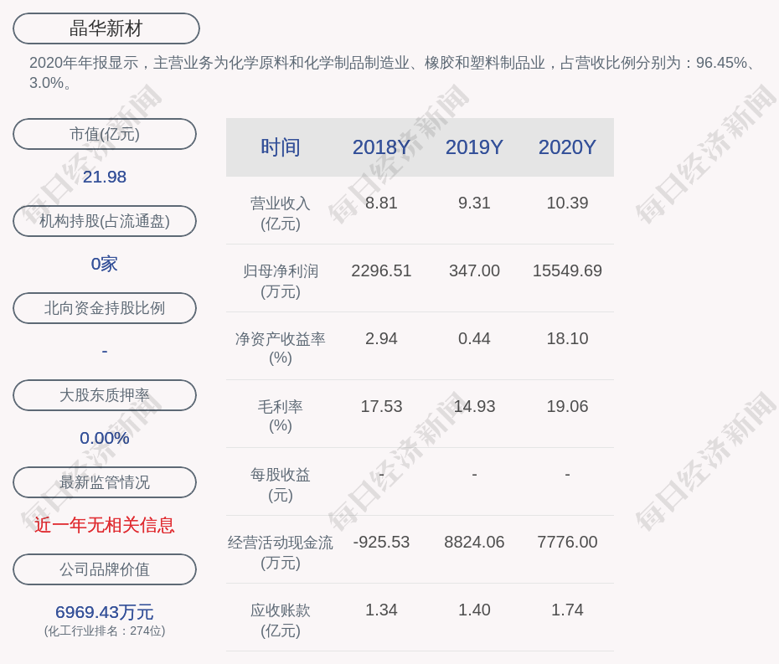Click the 0.00% pledge rate value

pos(105,438)
